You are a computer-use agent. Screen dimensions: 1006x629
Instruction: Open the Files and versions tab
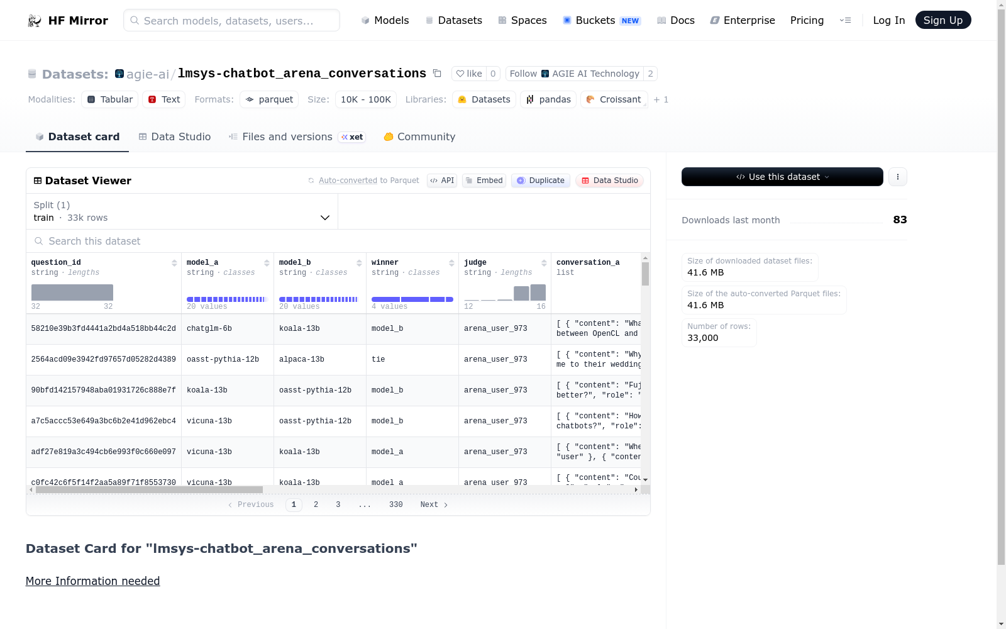coord(297,136)
